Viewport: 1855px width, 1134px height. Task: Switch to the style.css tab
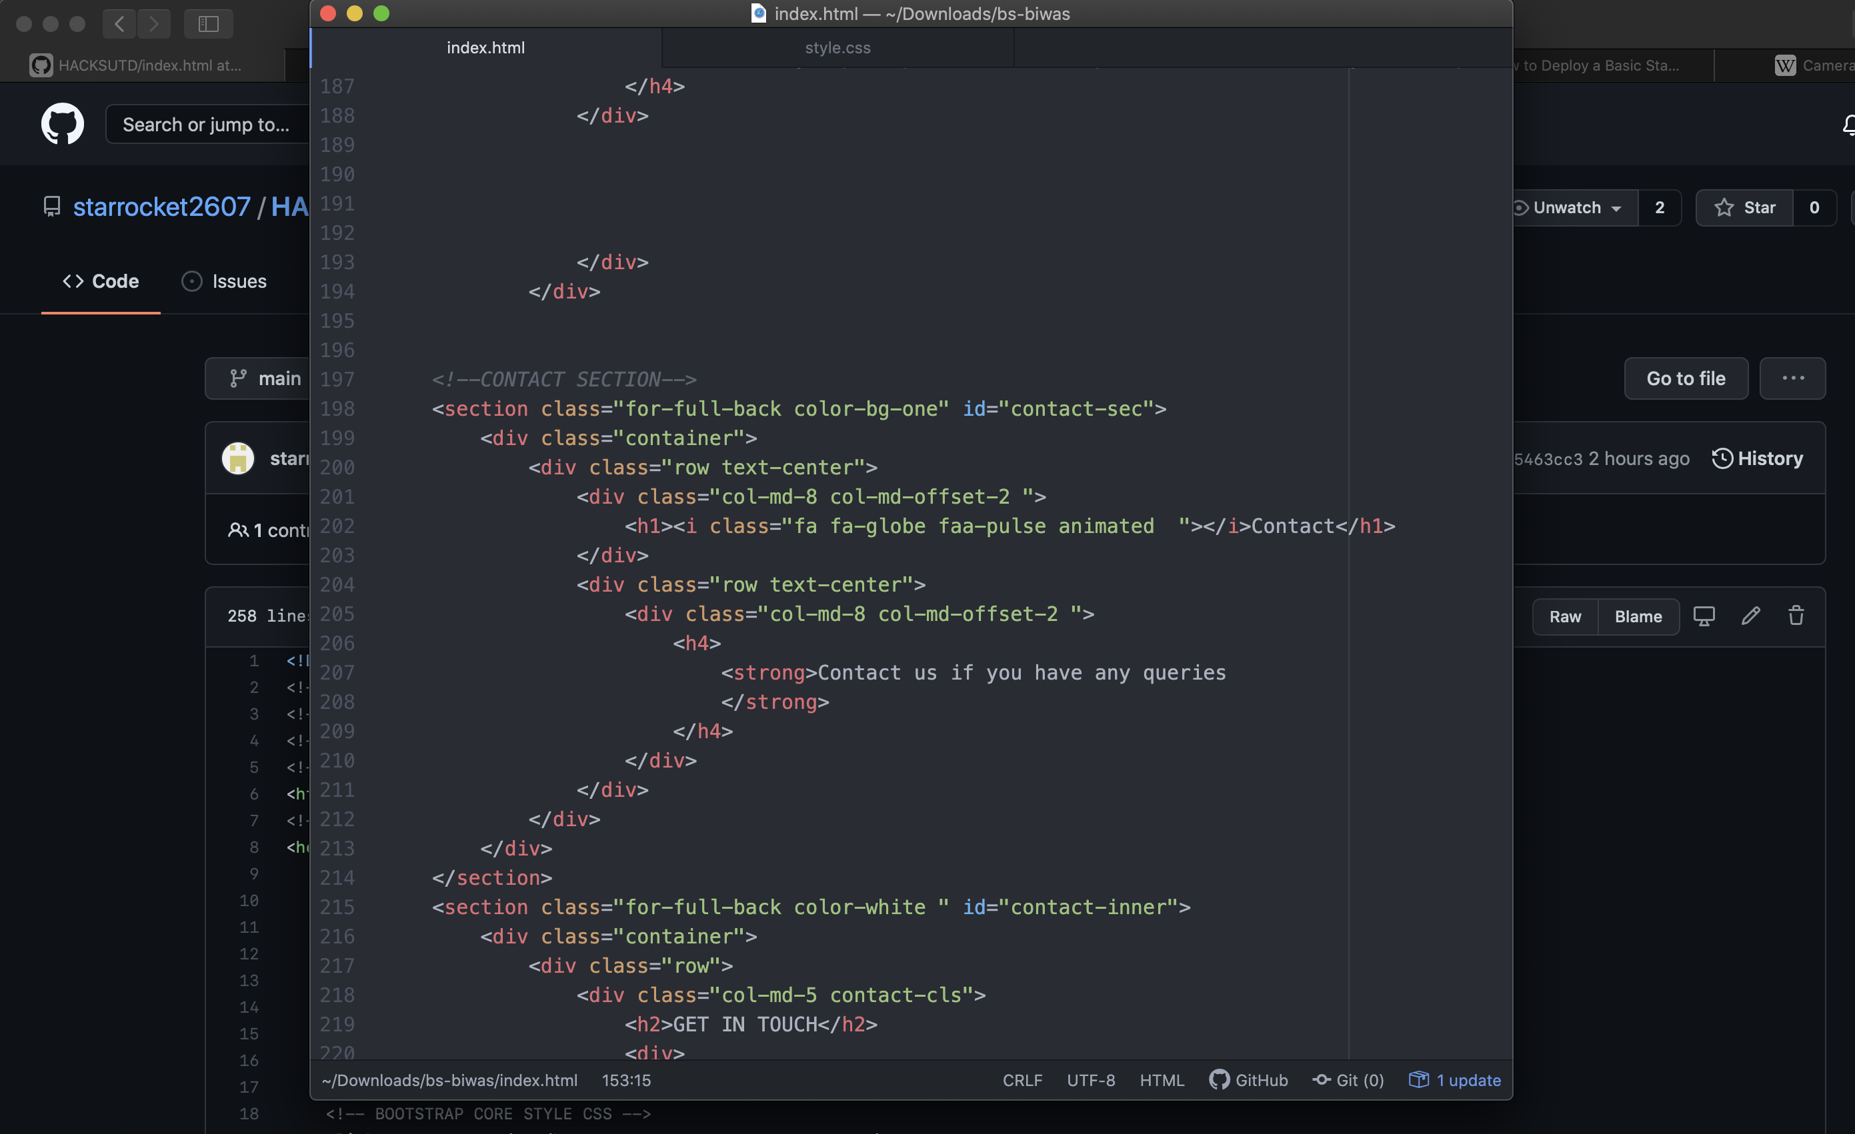(x=837, y=47)
